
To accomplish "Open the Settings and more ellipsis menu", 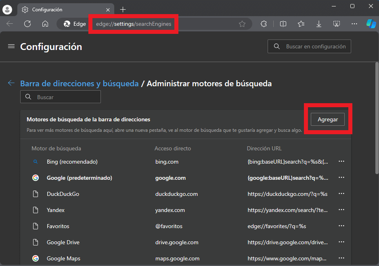I will 354,24.
